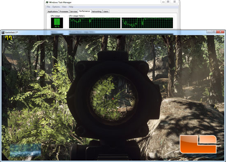Open the Help menu

(x=71, y=7)
